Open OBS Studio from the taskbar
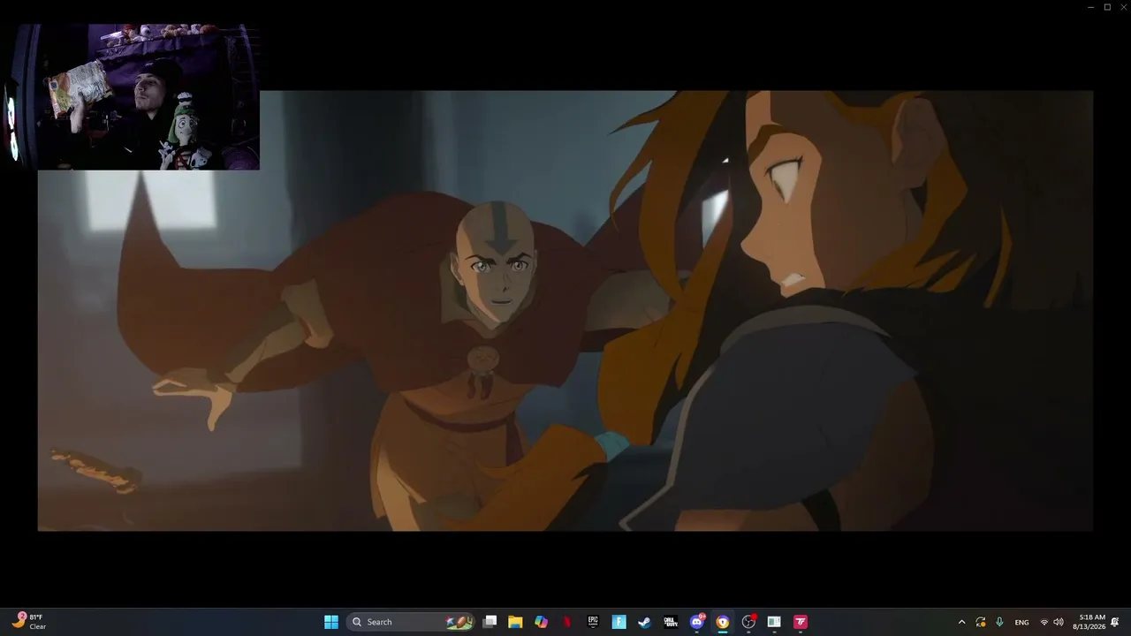The height and width of the screenshot is (636, 1131). pos(748,622)
